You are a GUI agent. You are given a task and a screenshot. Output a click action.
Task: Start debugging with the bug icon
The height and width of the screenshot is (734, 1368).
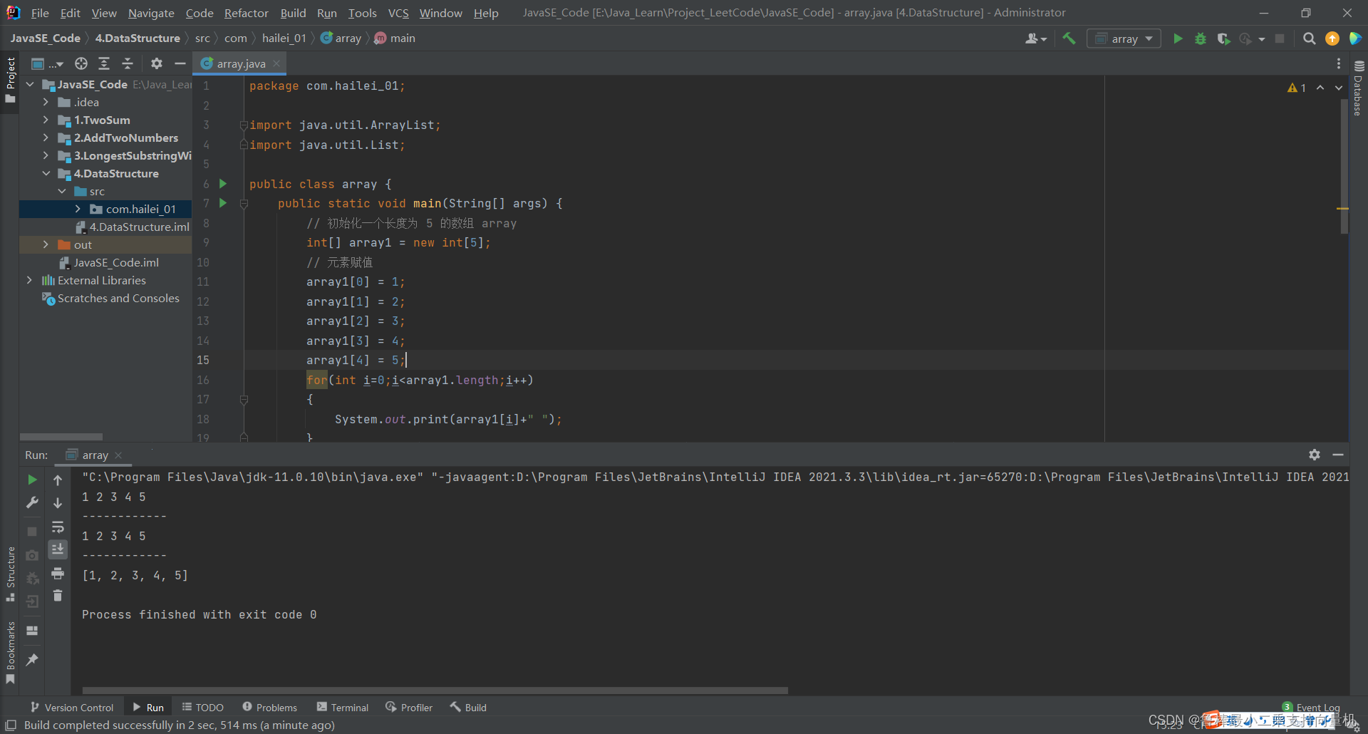pos(1201,38)
